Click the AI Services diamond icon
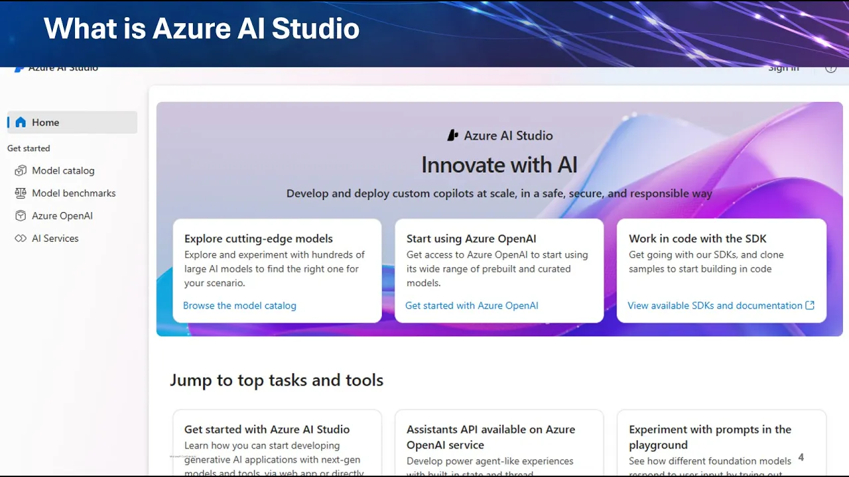The image size is (849, 477). tap(21, 238)
